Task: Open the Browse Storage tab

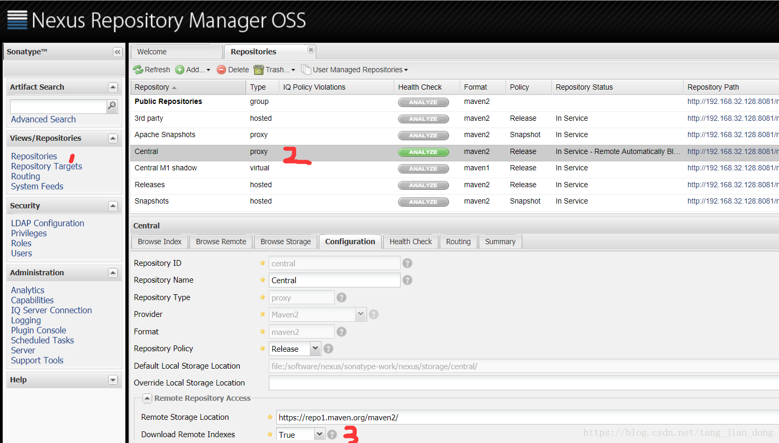Action: pos(286,242)
